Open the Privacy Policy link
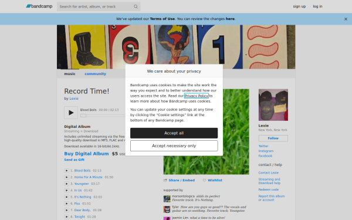Image resolution: width=352 pixels, height=220 pixels. tap(197, 96)
